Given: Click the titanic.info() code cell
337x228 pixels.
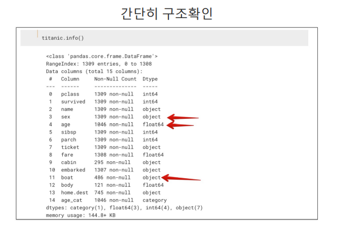Looking at the screenshot, I should point(164,38).
